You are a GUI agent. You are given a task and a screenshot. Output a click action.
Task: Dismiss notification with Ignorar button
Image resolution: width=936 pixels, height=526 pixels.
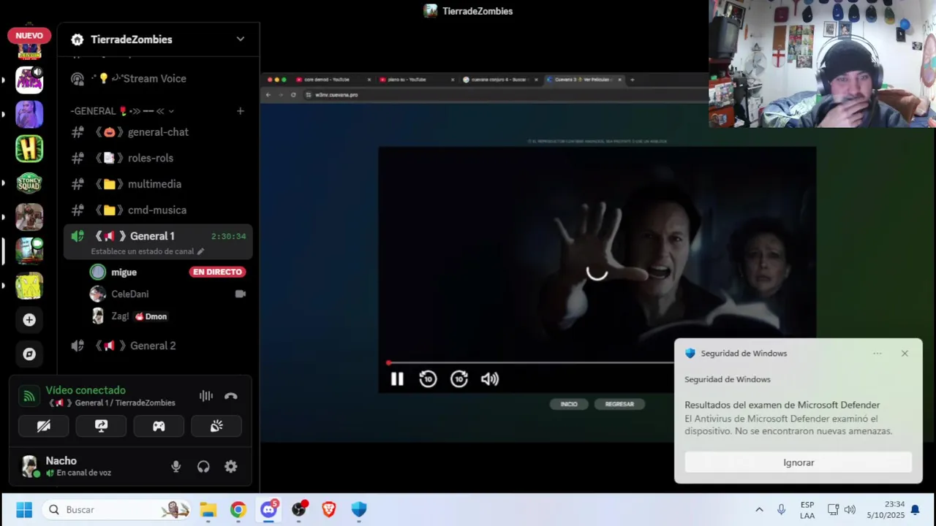[799, 462]
